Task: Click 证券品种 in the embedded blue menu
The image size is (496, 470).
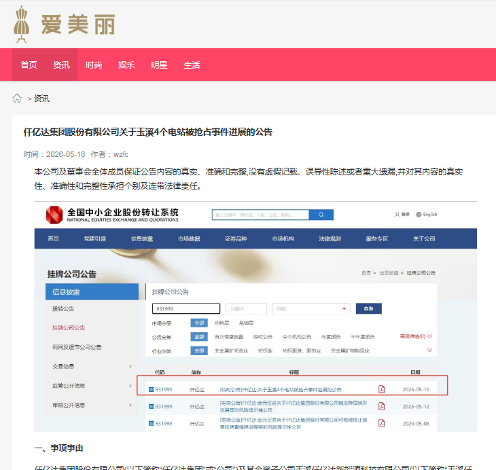Action: click(236, 238)
